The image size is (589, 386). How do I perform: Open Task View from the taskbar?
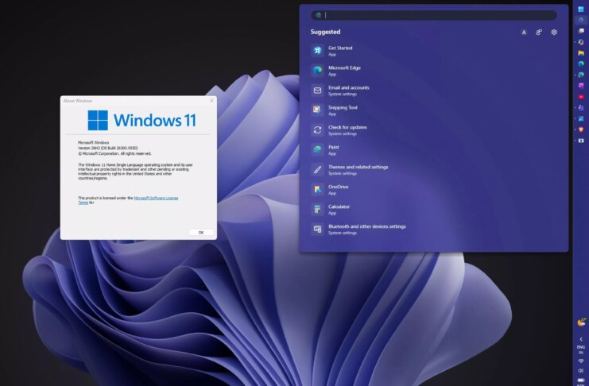(581, 31)
